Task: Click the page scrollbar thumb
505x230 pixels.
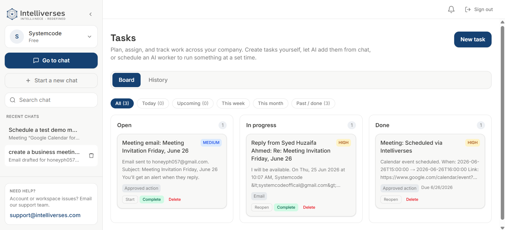Action: coord(502,123)
